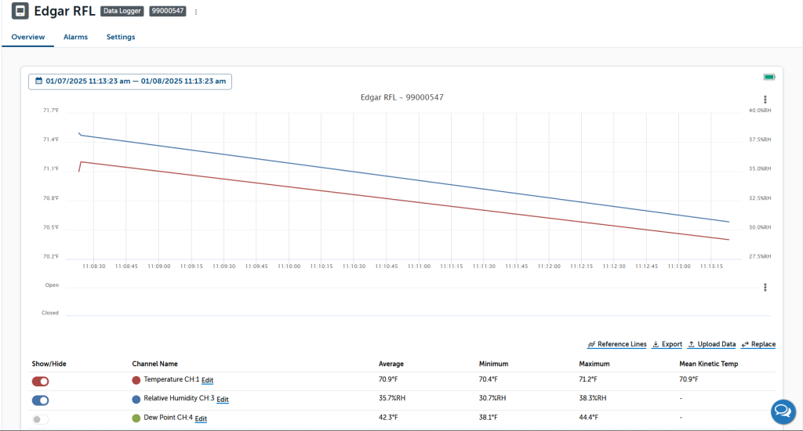
Task: Click the calendar icon in date range
Action: coord(38,81)
